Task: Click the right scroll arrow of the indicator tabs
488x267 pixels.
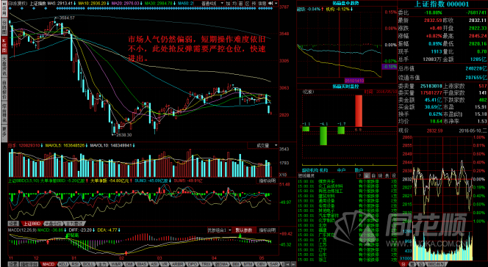Action: [x=293, y=264]
